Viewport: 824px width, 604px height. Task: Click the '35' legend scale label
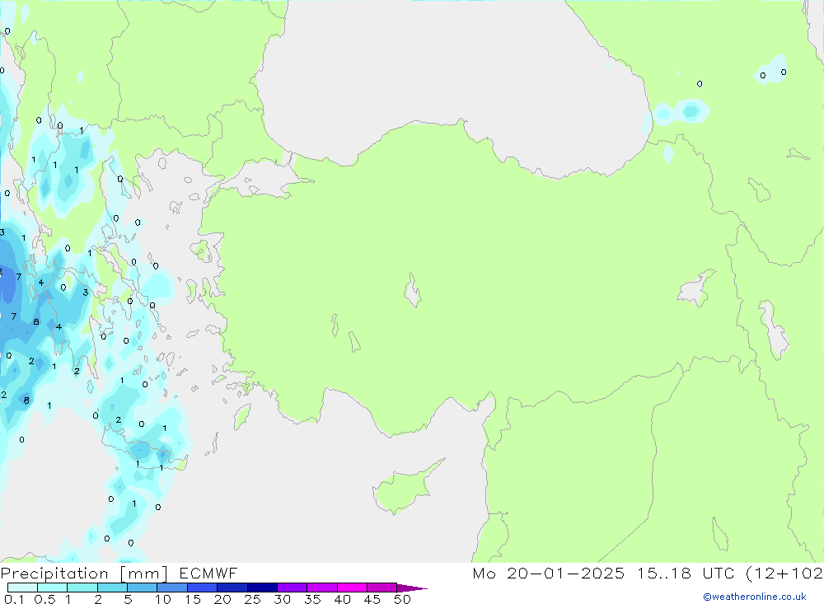click(312, 599)
